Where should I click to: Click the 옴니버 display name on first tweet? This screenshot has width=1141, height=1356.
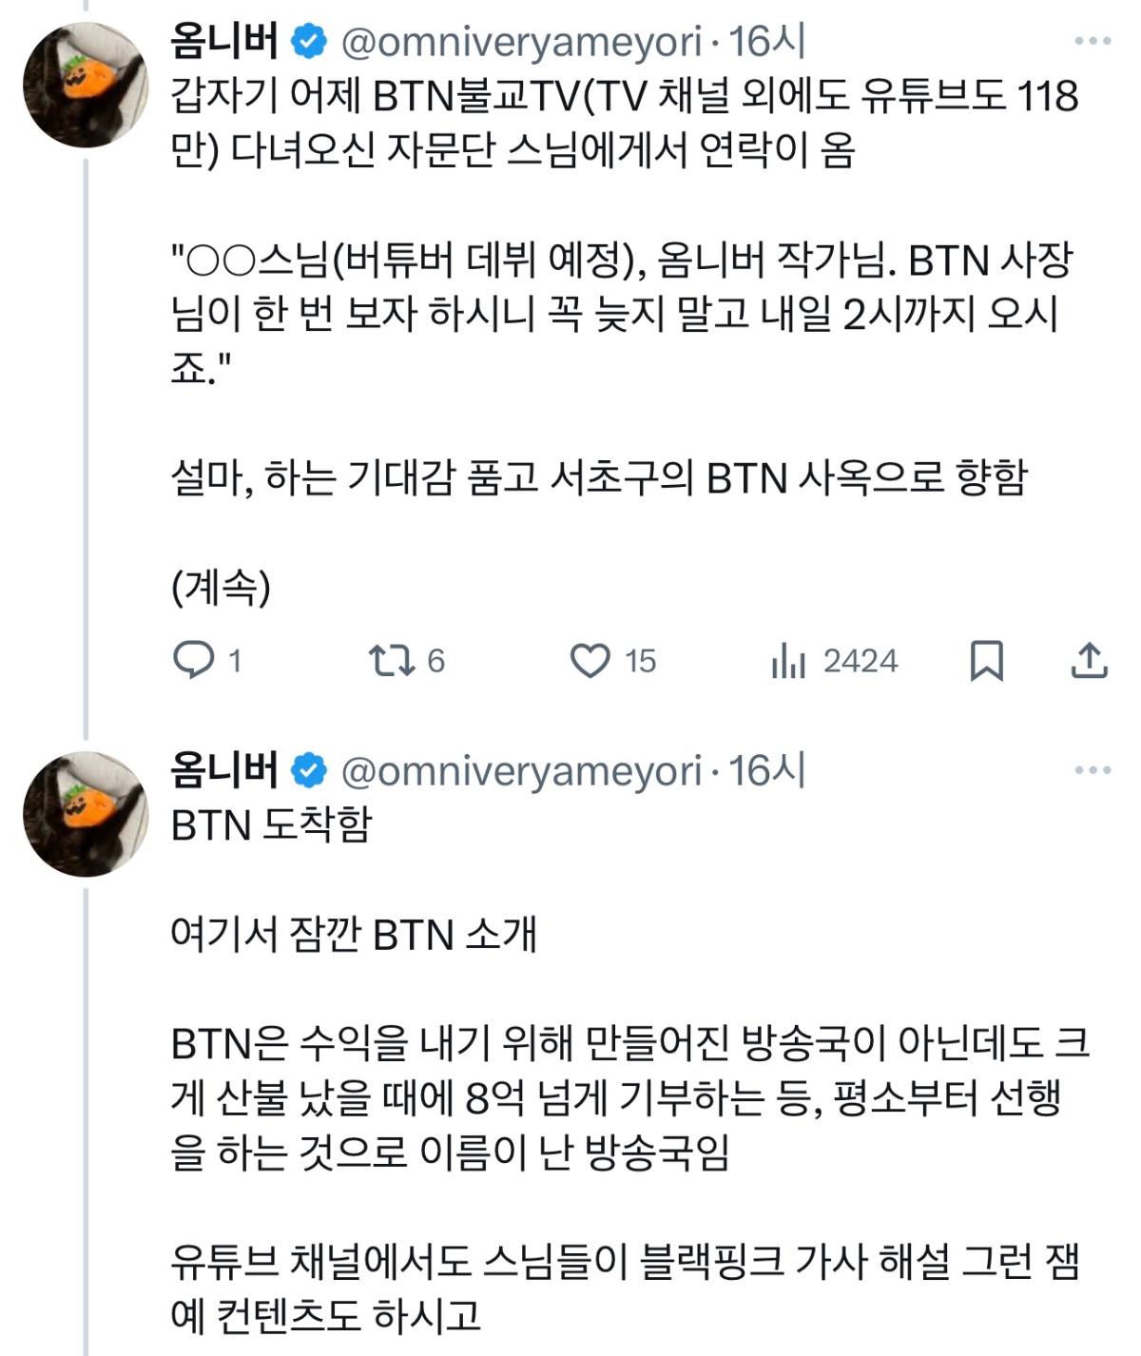tap(224, 41)
